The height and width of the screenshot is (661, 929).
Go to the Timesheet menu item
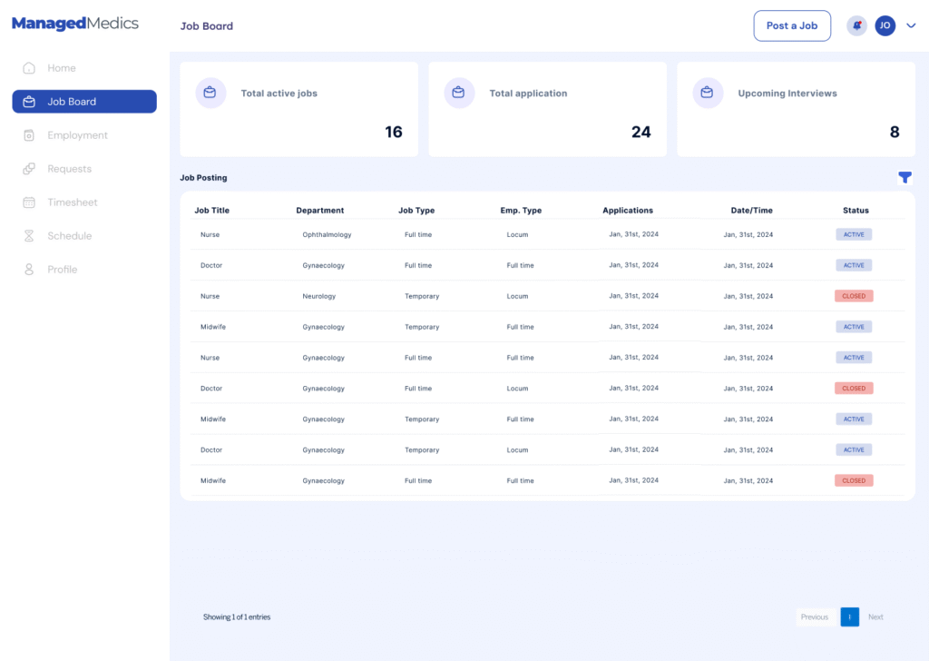click(72, 202)
